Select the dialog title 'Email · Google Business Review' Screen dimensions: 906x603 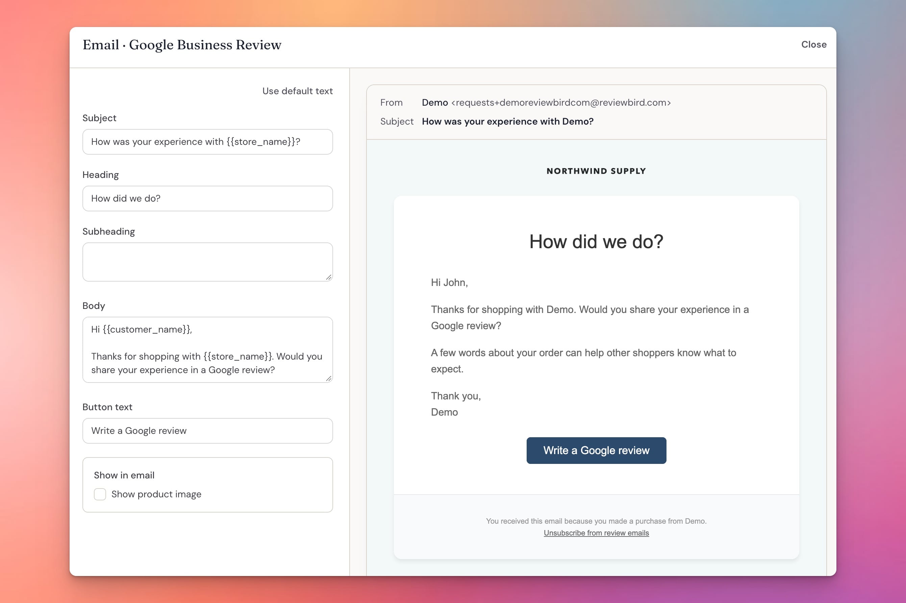(x=182, y=45)
